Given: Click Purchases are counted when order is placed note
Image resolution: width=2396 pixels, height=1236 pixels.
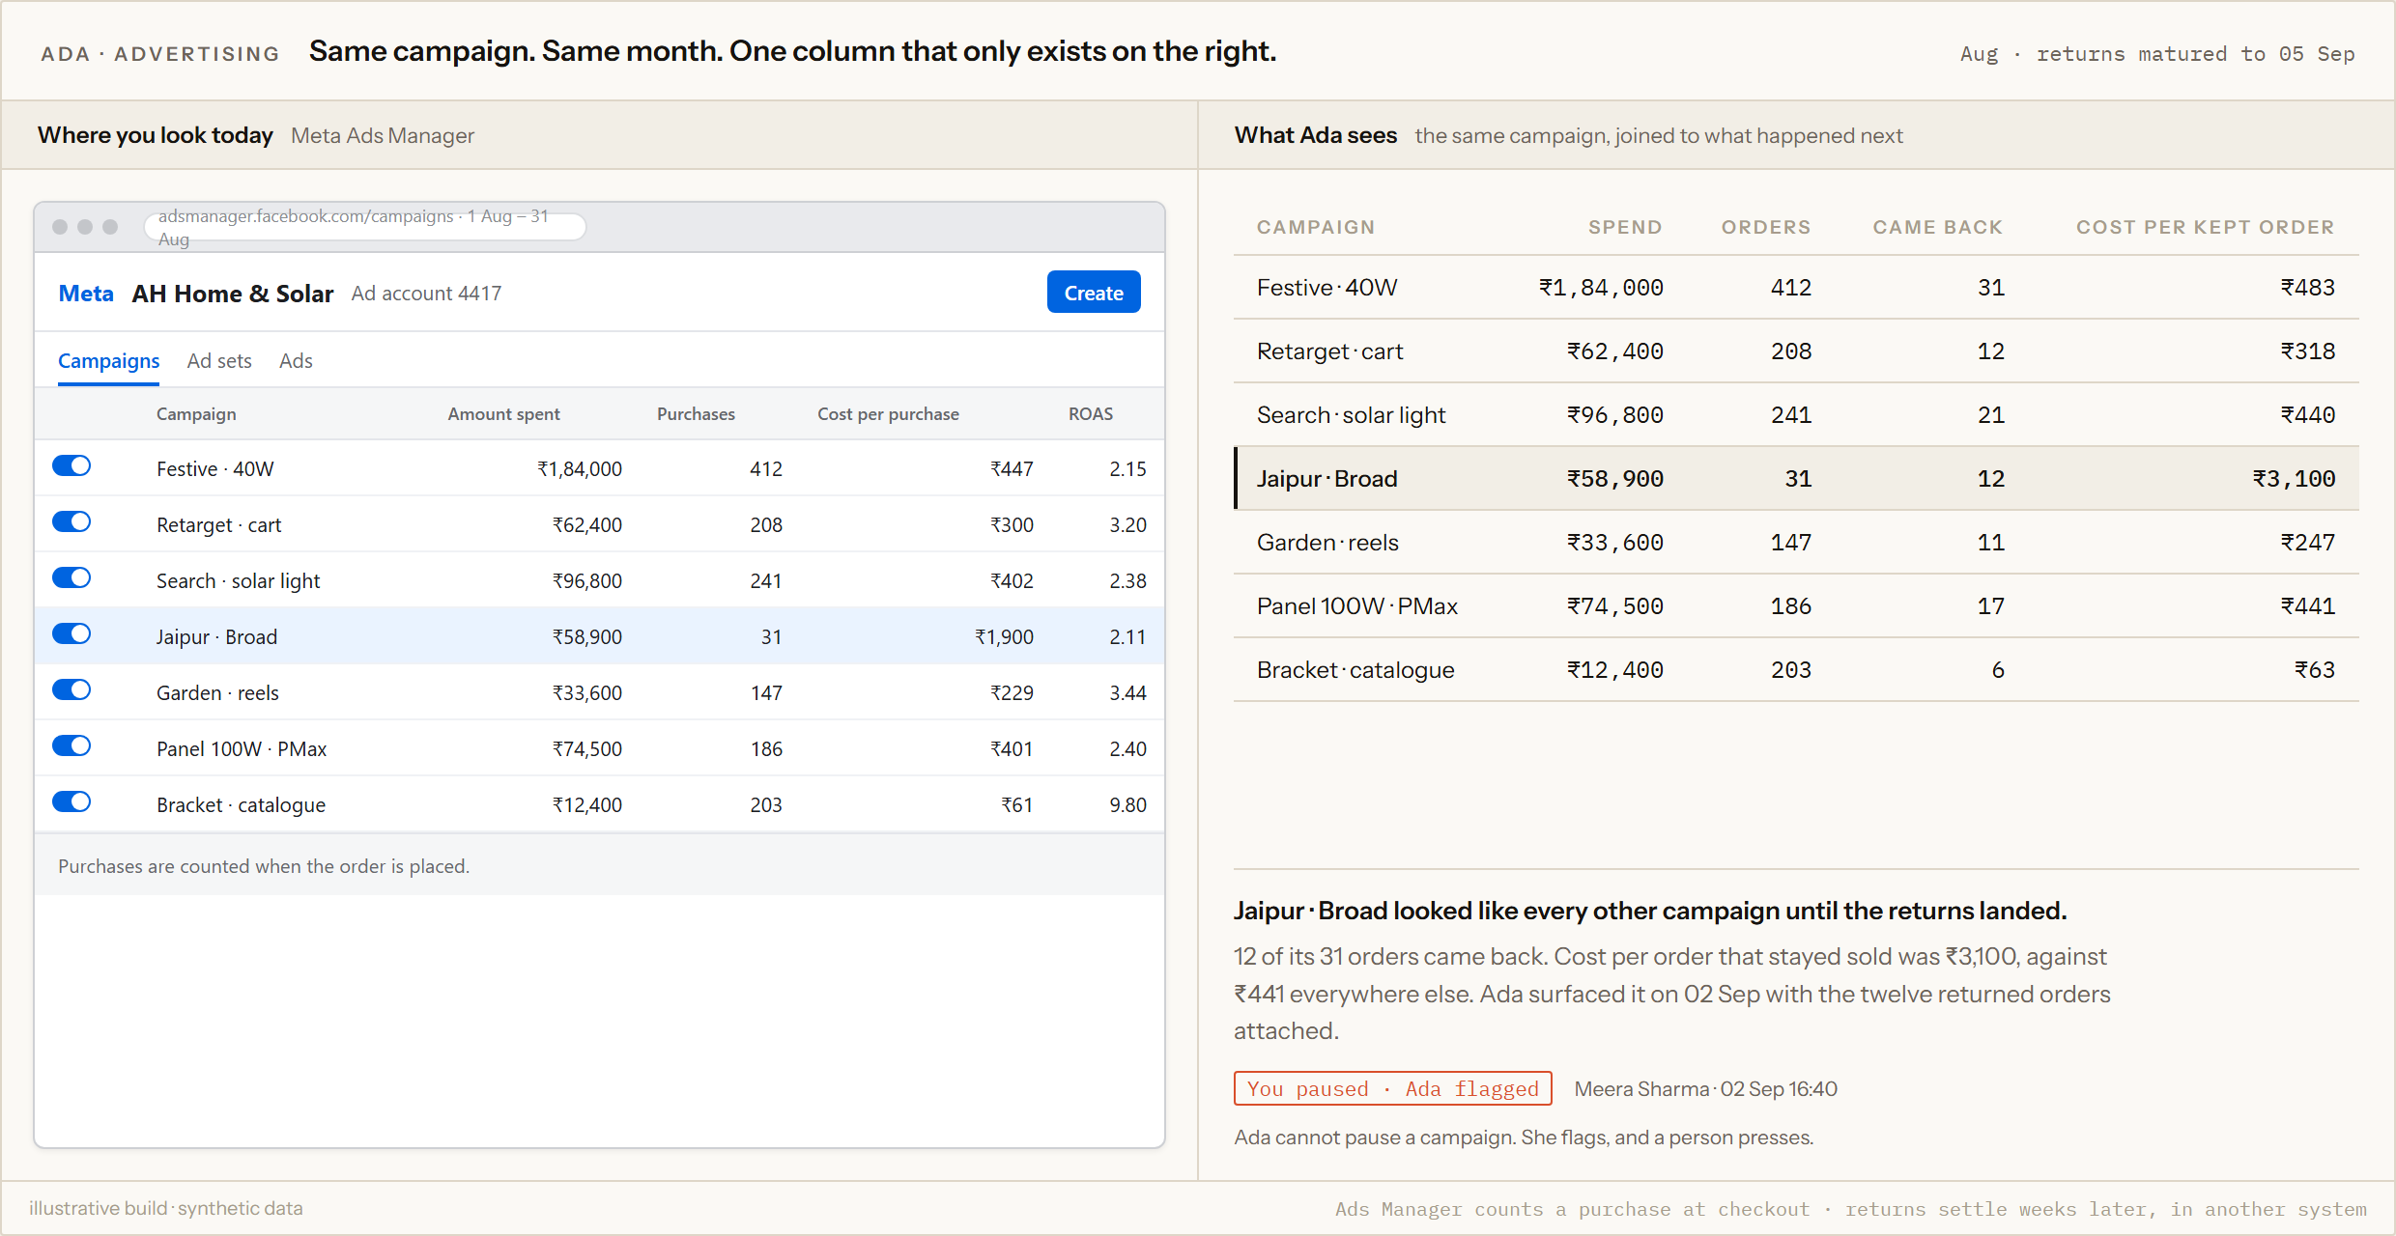Looking at the screenshot, I should pyautogui.click(x=264, y=866).
